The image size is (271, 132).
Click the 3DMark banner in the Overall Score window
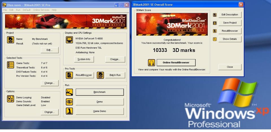(172, 24)
